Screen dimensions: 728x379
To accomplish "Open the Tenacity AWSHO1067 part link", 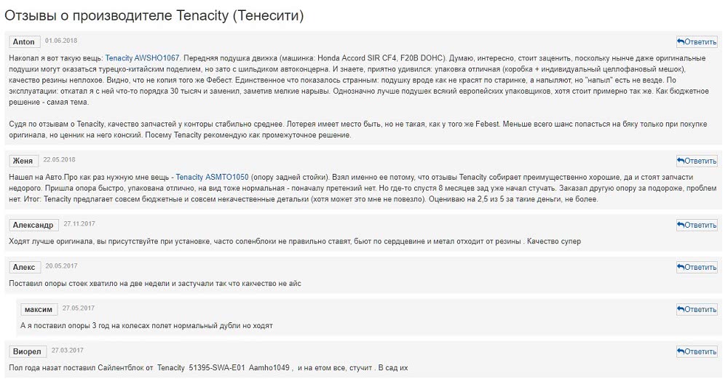I will click(x=142, y=58).
